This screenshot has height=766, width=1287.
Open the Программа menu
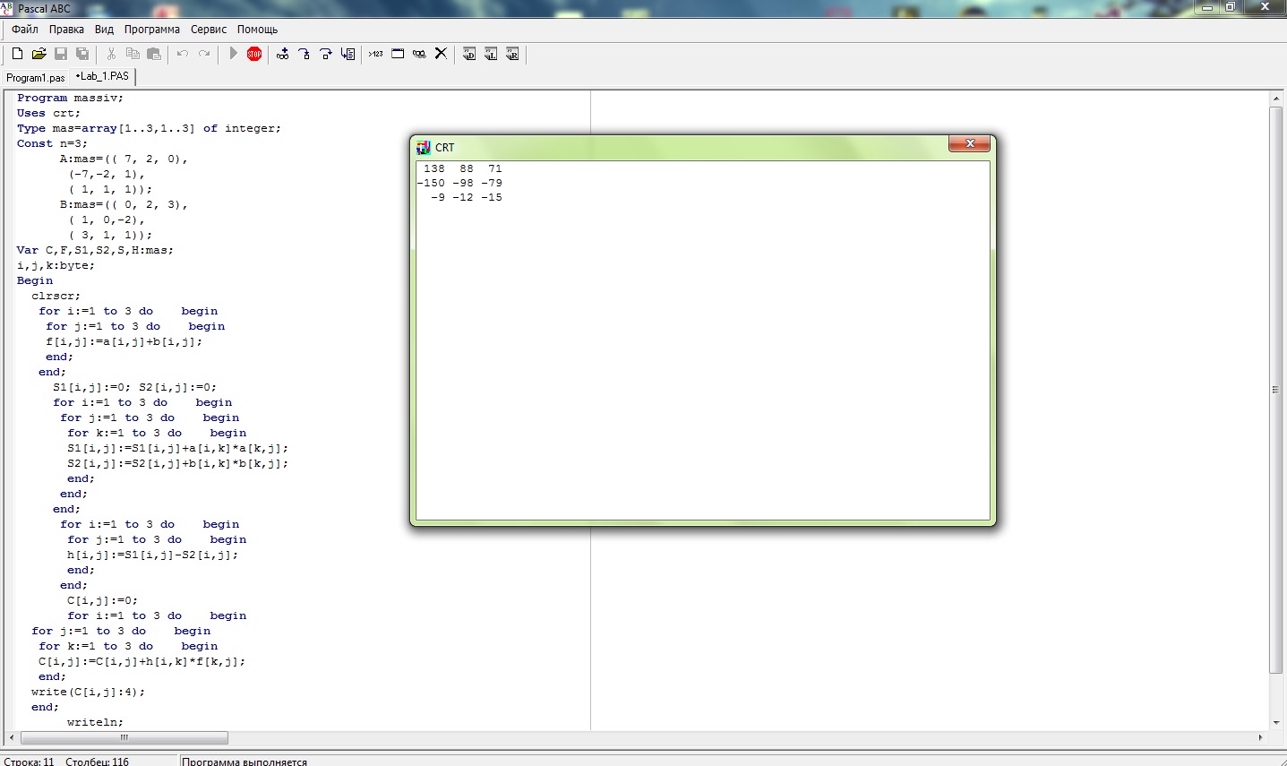[152, 30]
